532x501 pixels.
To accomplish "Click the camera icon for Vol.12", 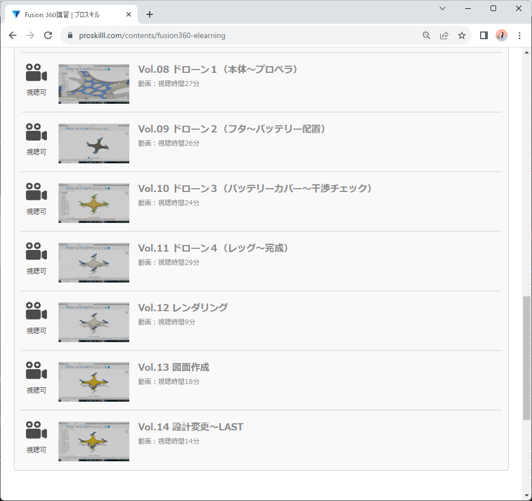I will [x=36, y=311].
